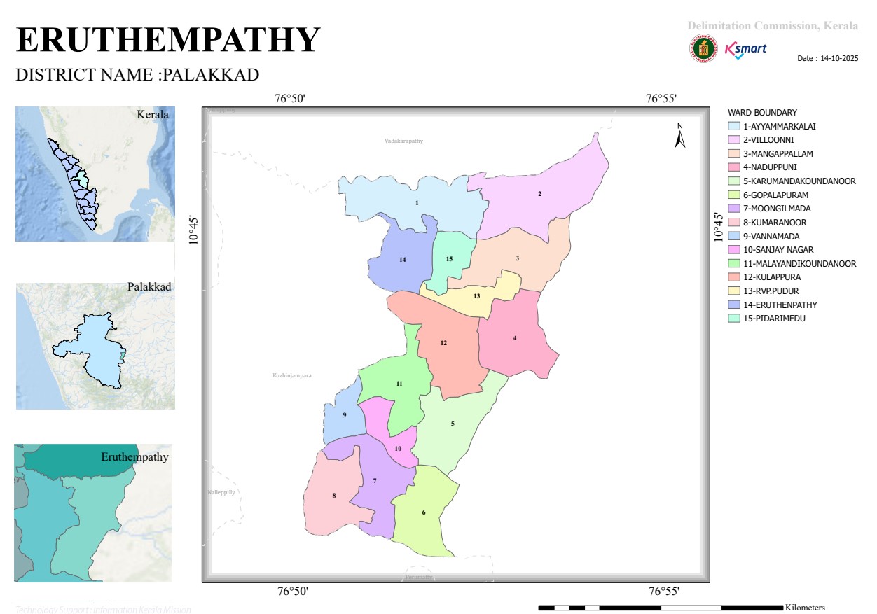Click the 'Vadakarapathy' neighbor label on map
The image size is (877, 614).
404,141
